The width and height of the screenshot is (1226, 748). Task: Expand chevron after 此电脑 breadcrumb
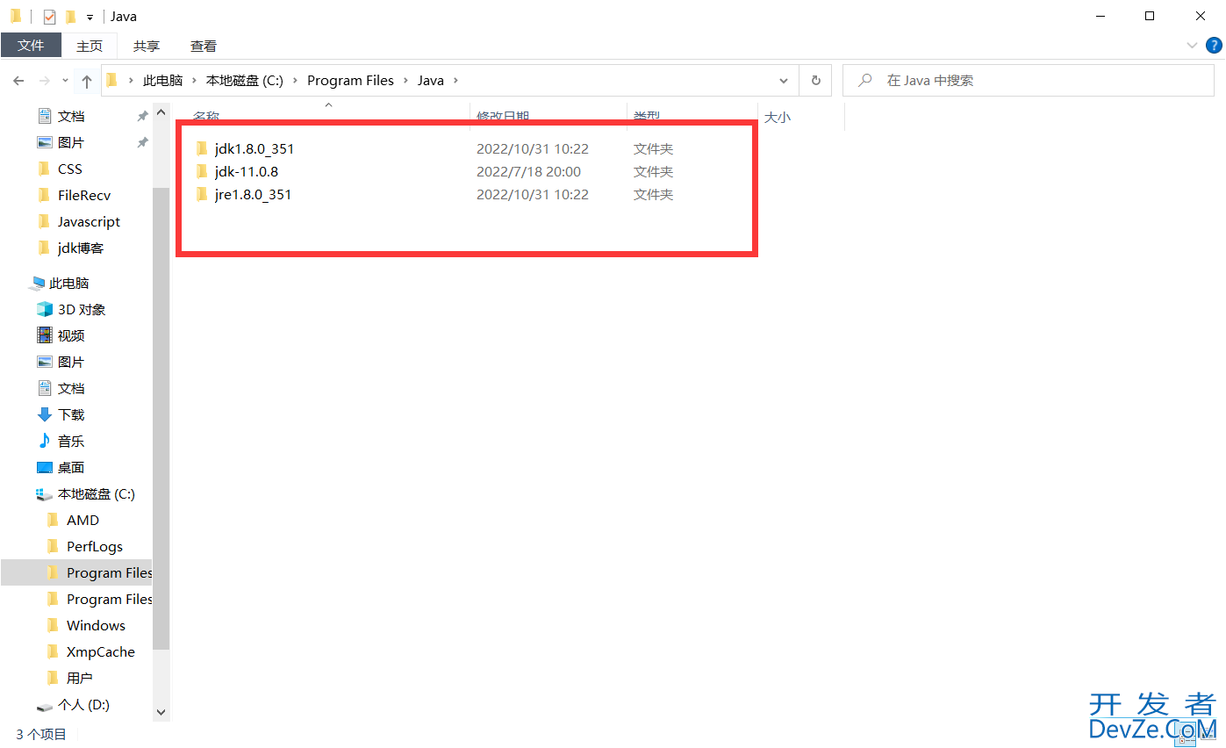click(194, 80)
